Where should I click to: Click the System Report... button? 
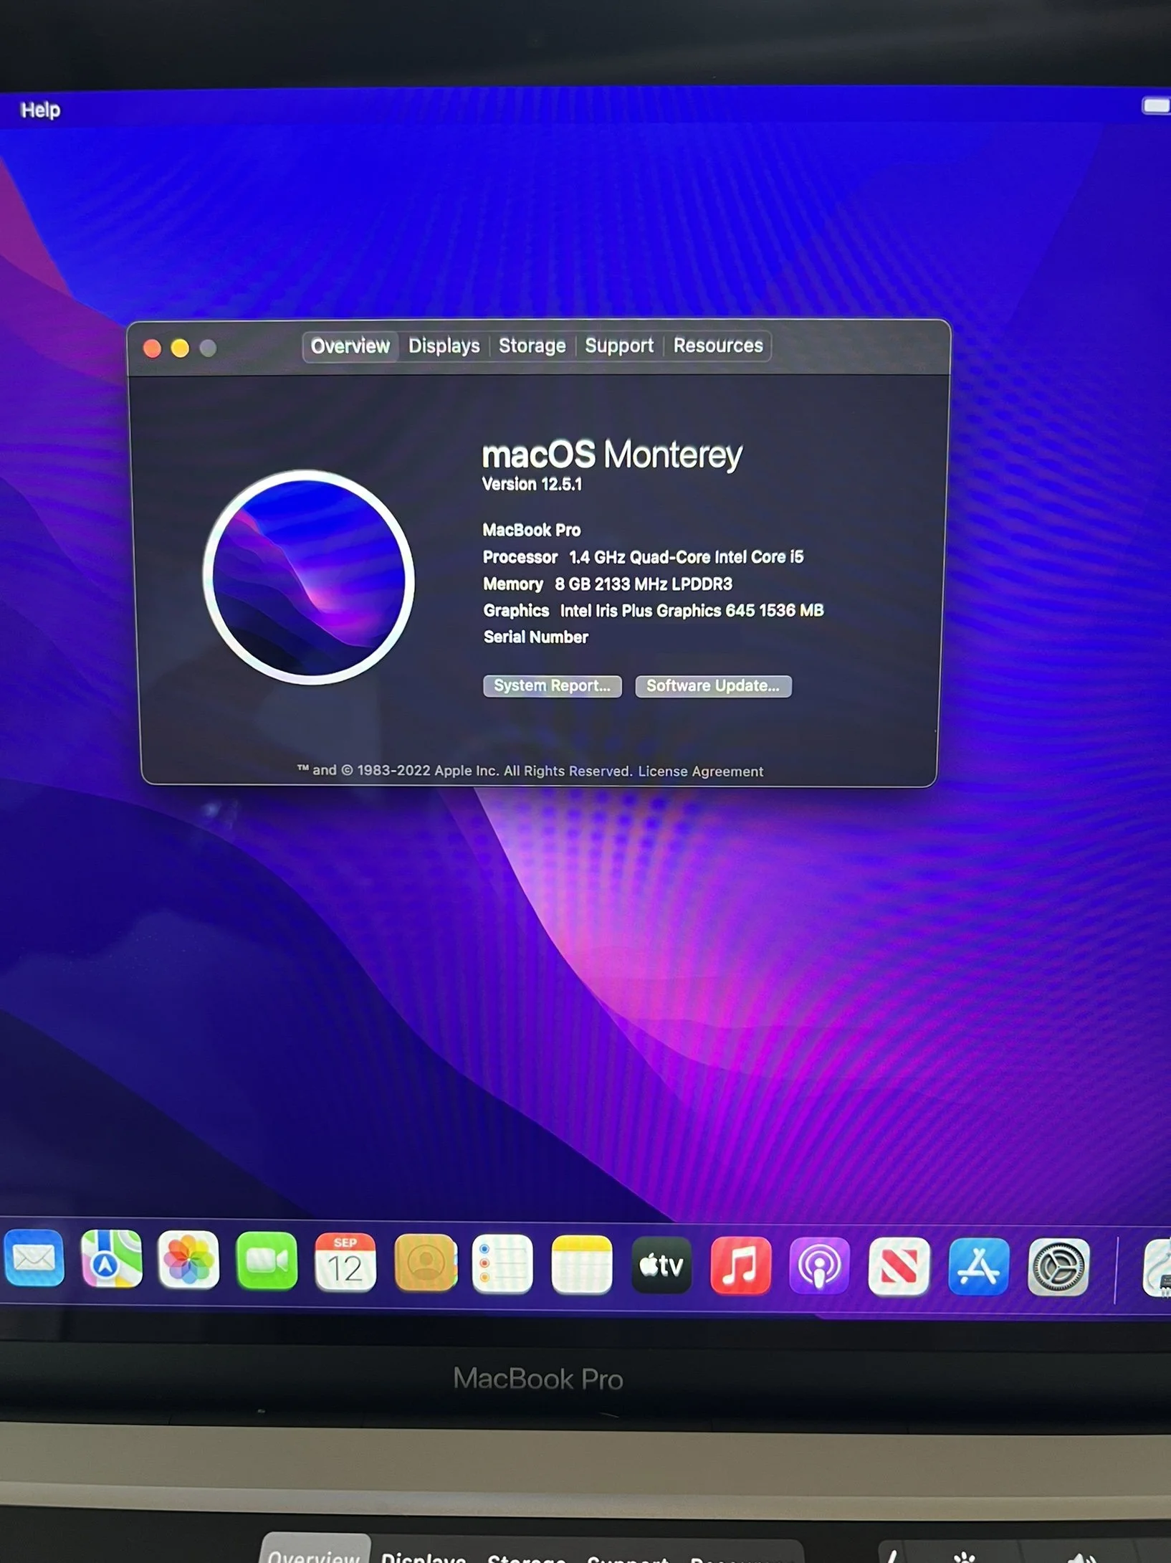[x=553, y=686]
